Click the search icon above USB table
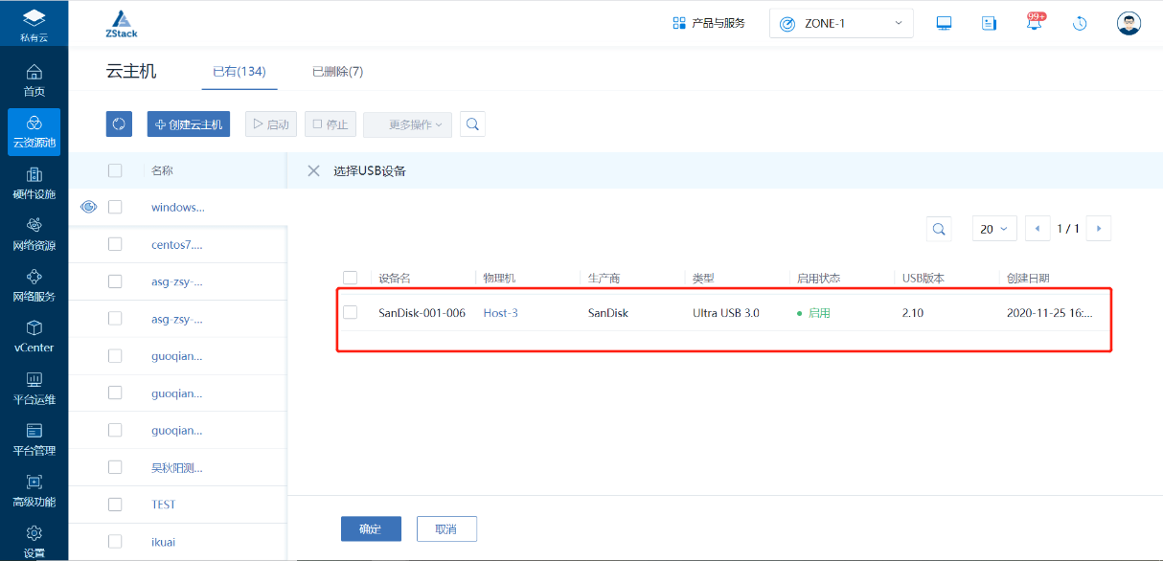 939,229
